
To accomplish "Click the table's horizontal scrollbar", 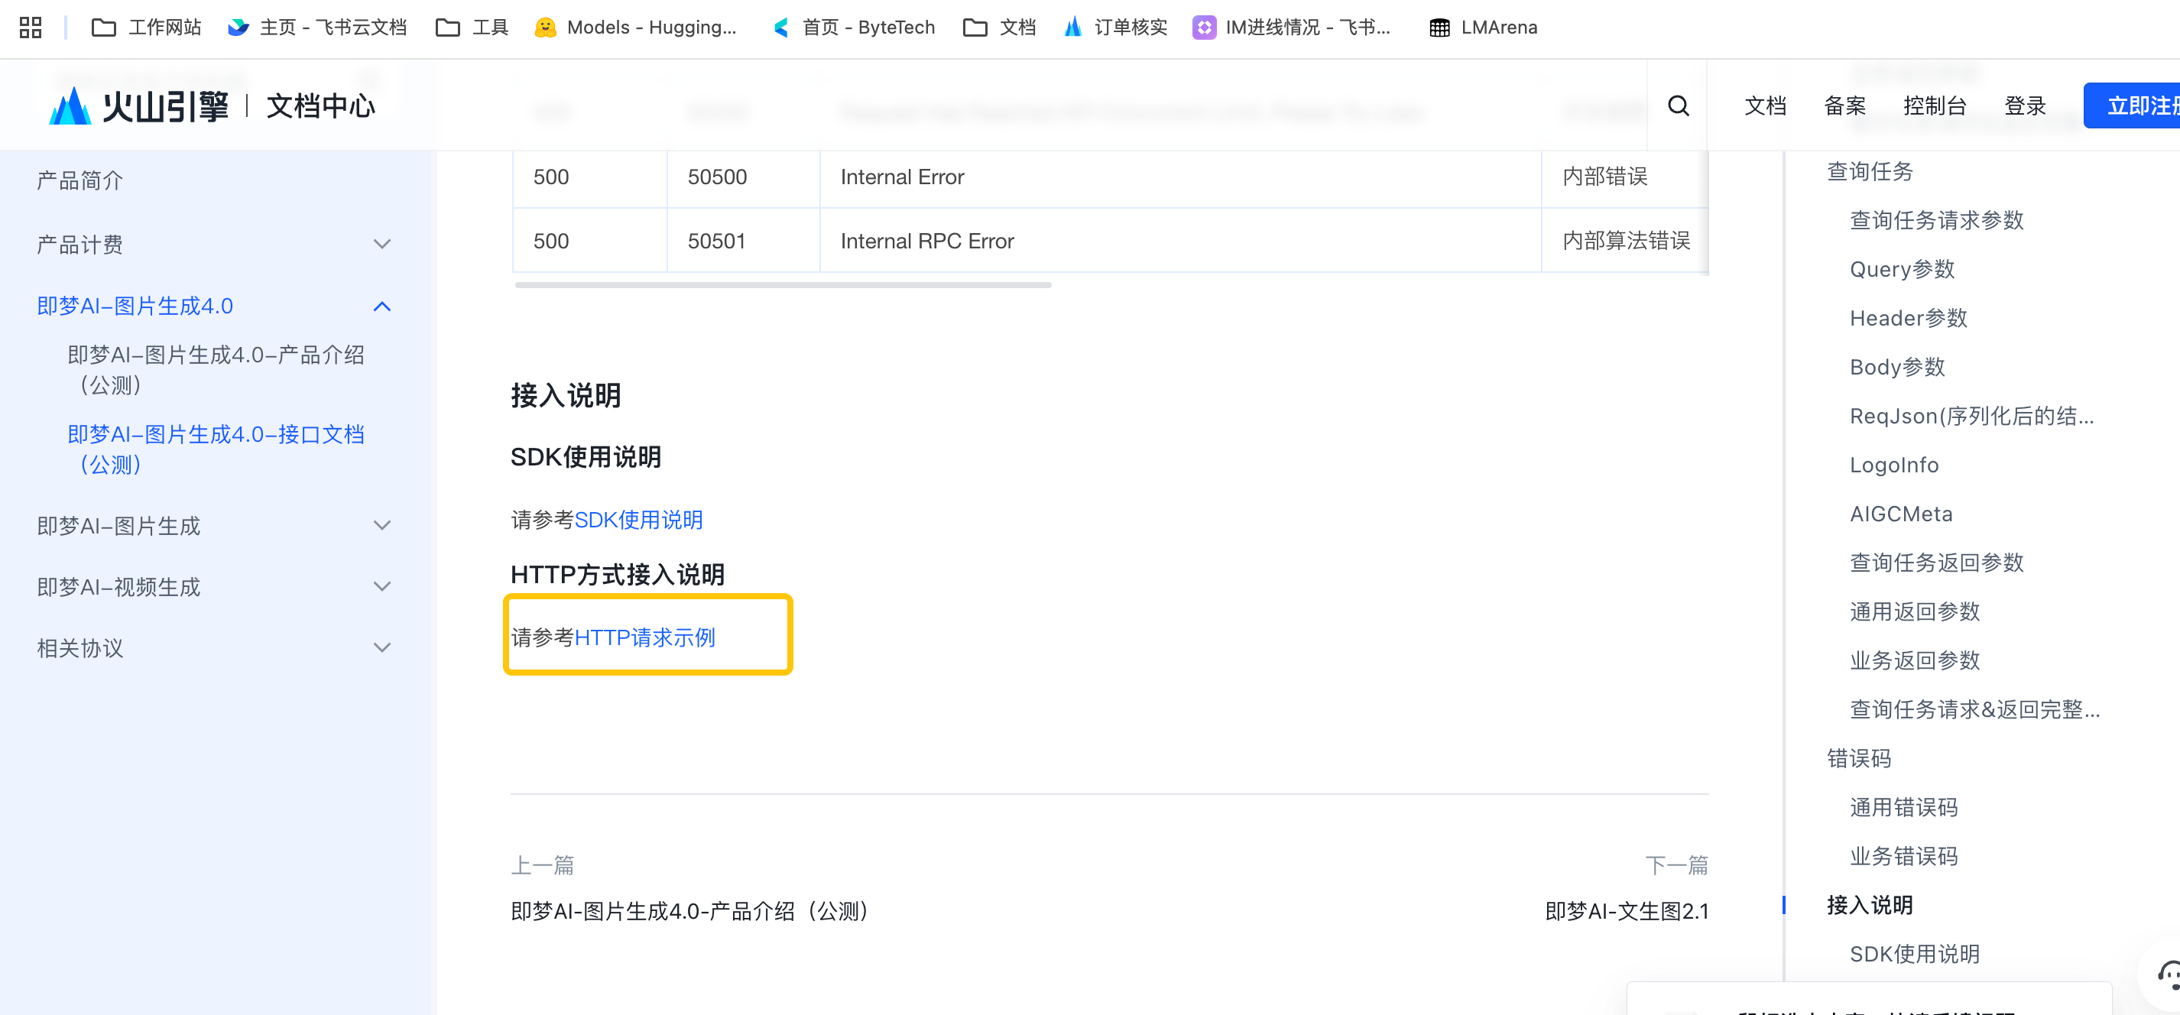I will pos(783,285).
